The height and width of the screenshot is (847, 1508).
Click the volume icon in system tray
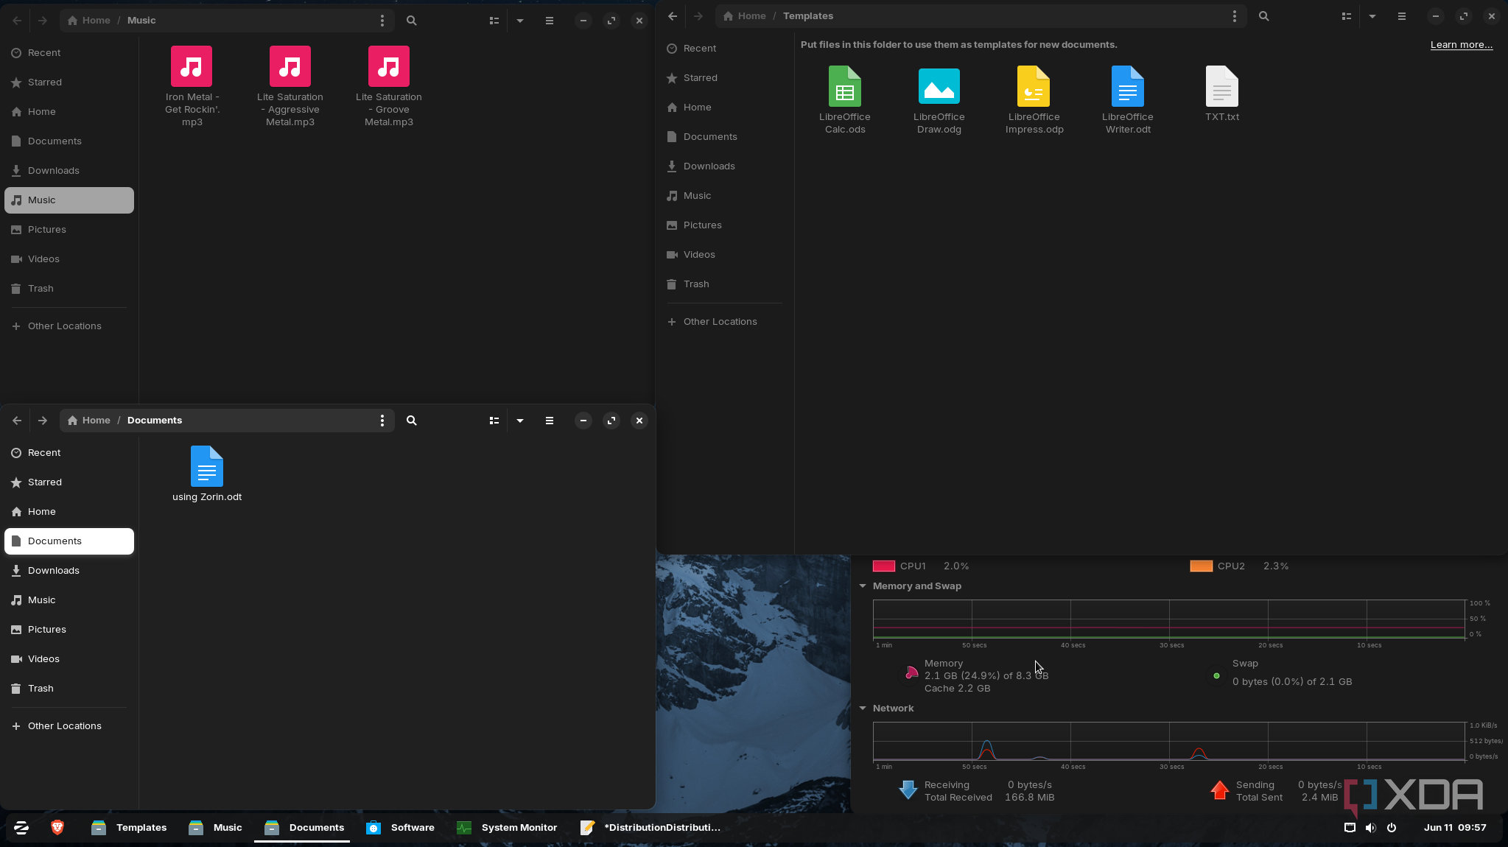tap(1370, 828)
